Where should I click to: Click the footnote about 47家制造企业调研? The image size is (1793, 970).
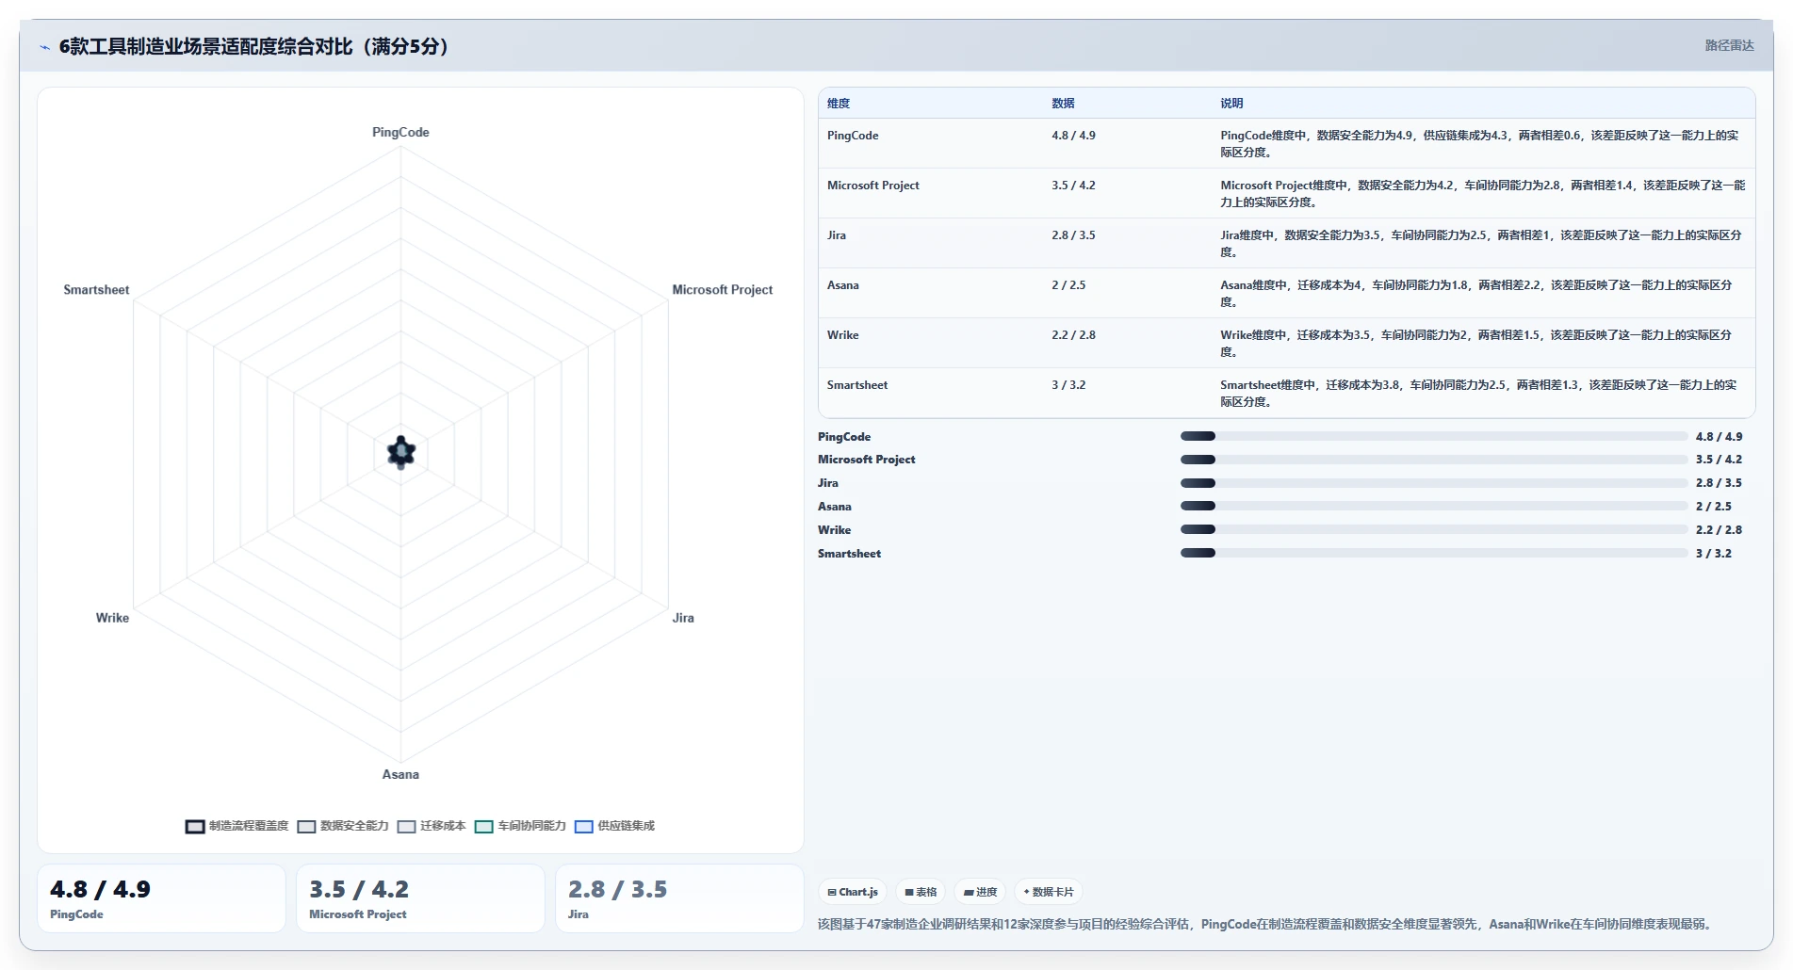tap(1263, 924)
